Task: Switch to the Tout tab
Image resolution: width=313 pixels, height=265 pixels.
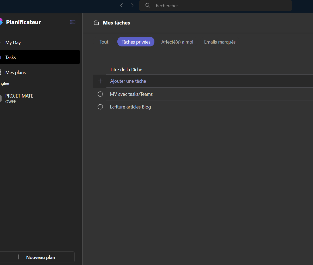Action: point(104,42)
